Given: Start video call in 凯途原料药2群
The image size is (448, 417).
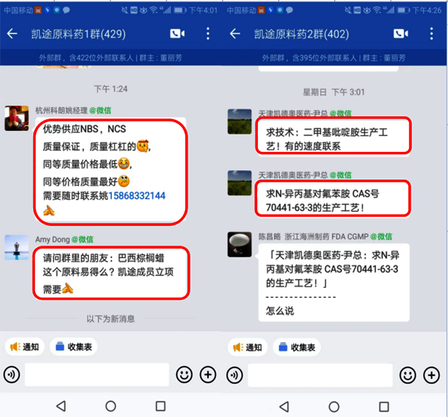Looking at the screenshot, I should point(400,34).
